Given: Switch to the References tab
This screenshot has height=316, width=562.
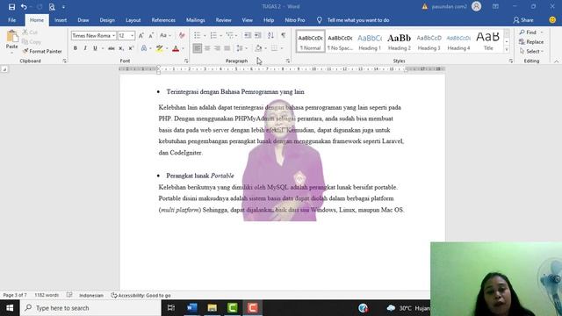Looking at the screenshot, I should [x=163, y=20].
